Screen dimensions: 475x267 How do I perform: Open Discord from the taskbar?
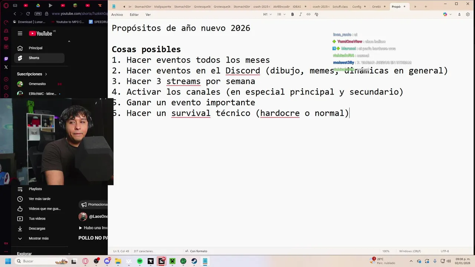coord(107,261)
